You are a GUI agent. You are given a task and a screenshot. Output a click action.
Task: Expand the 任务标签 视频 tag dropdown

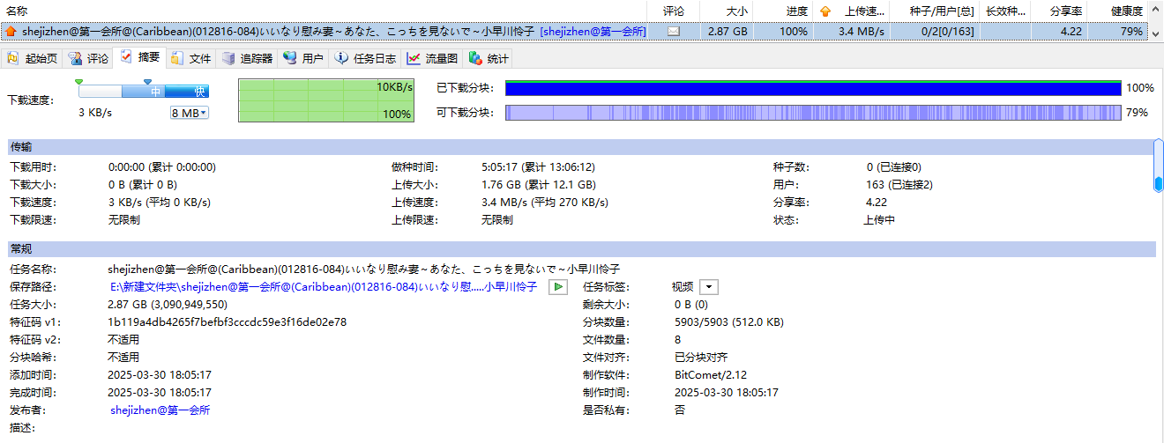point(709,287)
